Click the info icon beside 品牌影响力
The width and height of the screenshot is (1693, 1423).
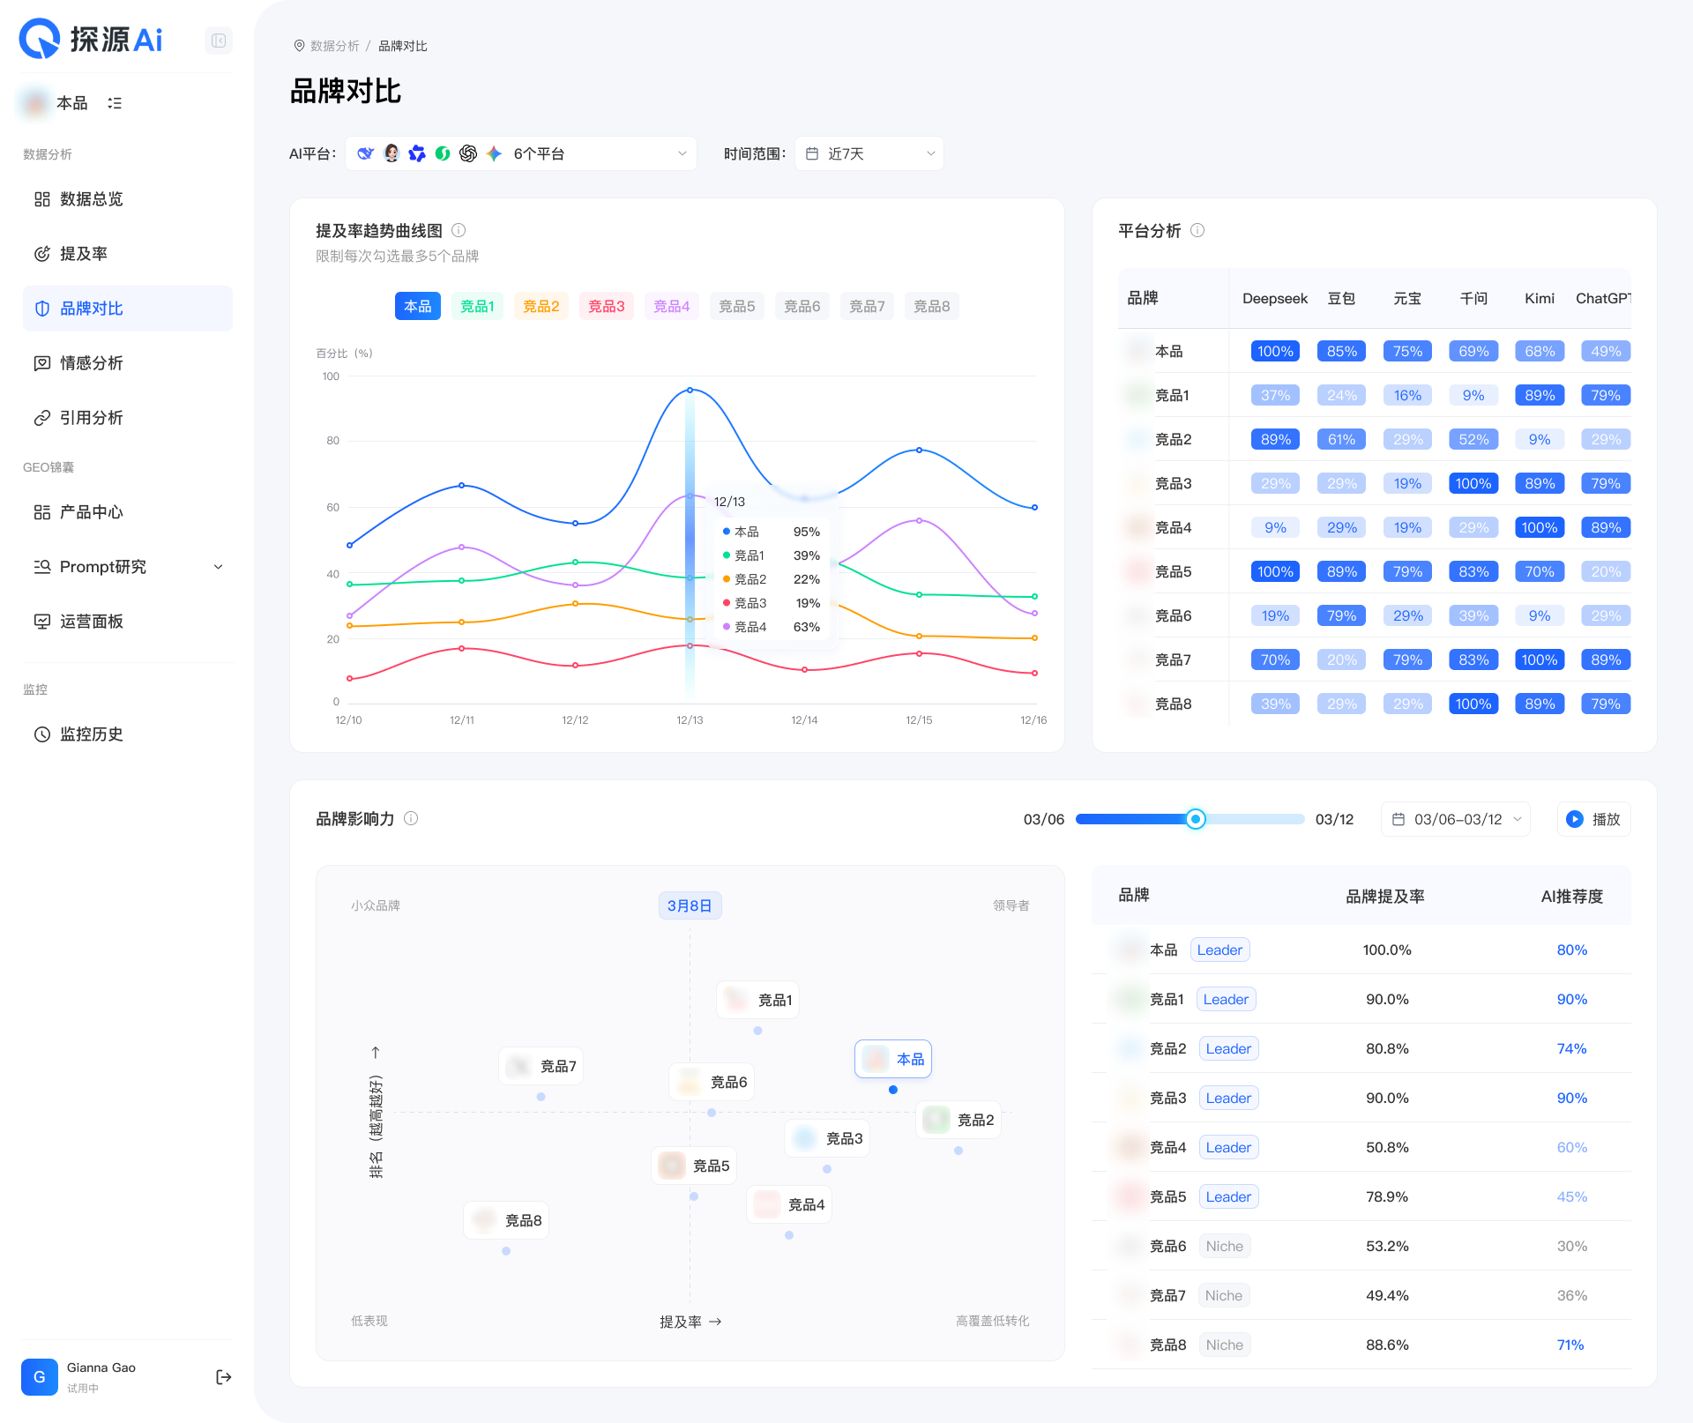point(411,818)
